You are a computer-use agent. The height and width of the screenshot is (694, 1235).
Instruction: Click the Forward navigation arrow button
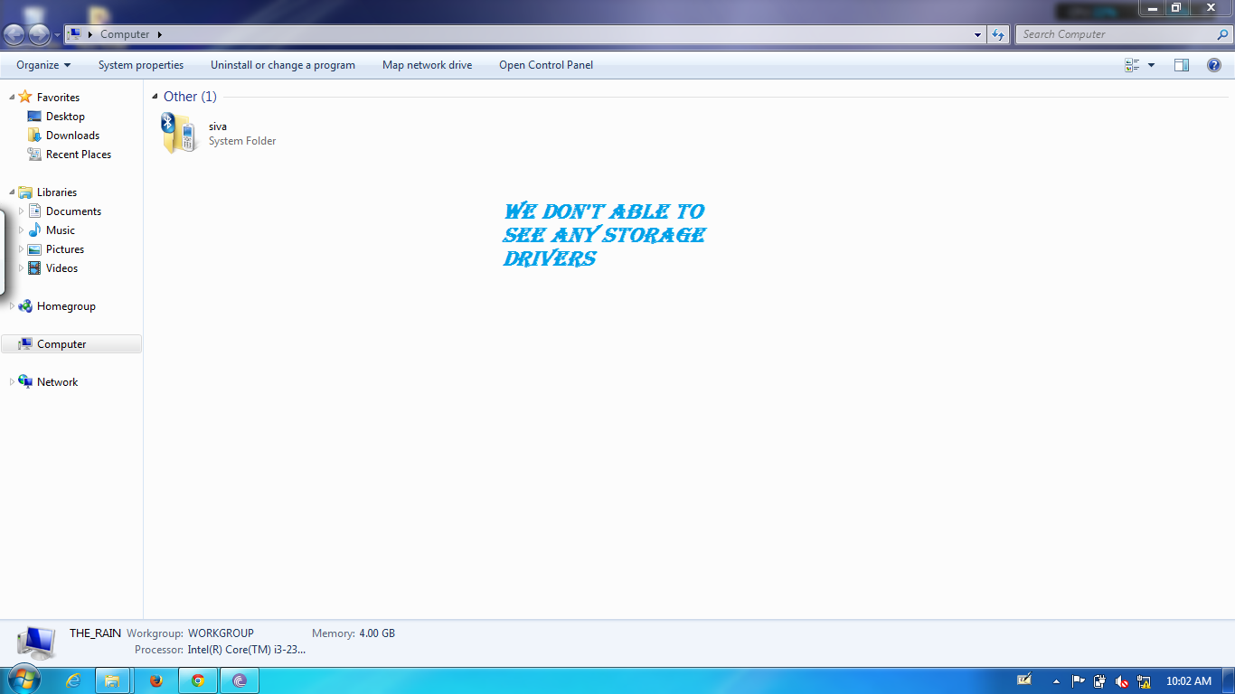coord(40,34)
